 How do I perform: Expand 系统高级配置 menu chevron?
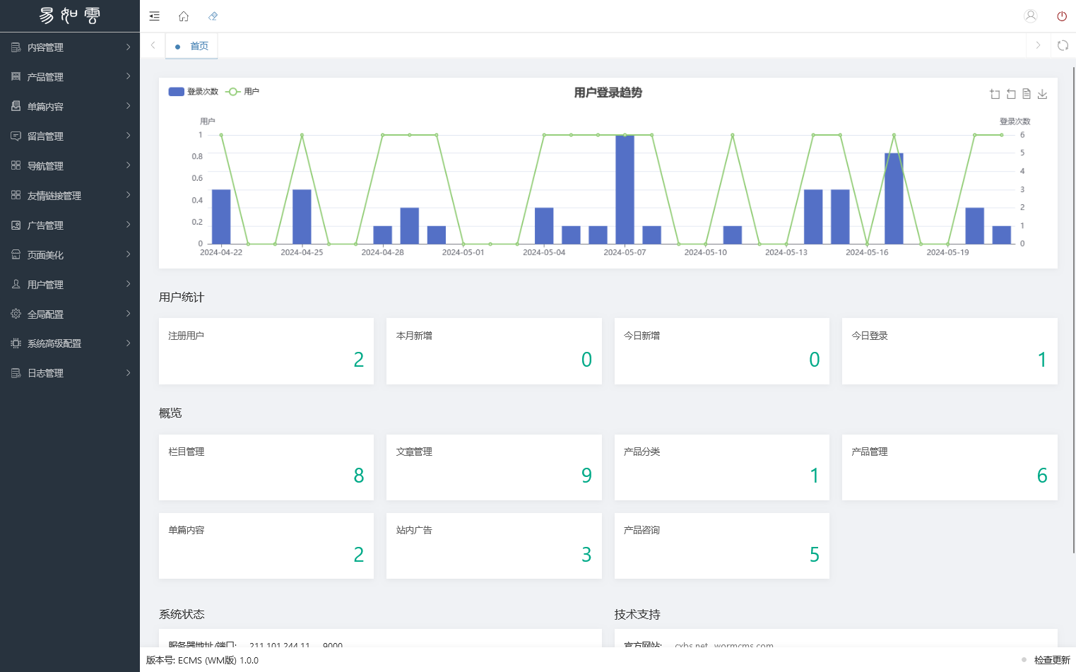(x=128, y=343)
